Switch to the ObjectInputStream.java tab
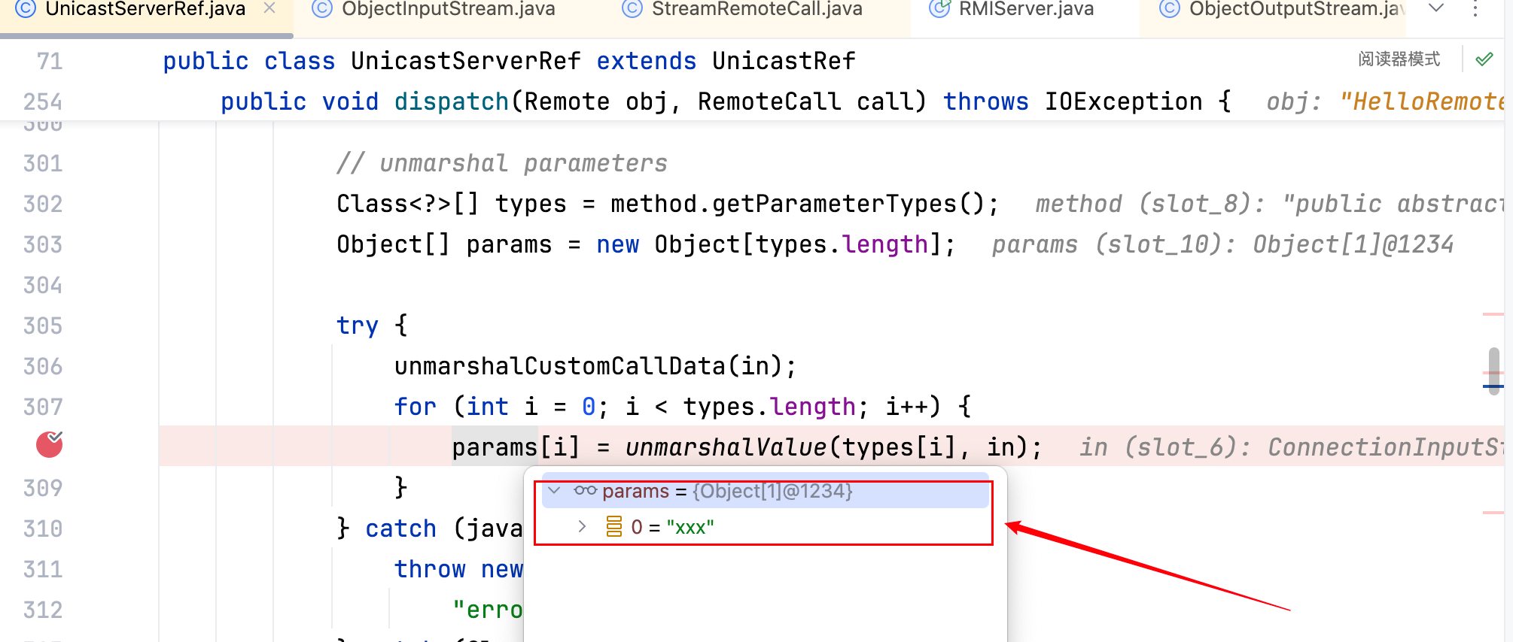 [x=448, y=9]
